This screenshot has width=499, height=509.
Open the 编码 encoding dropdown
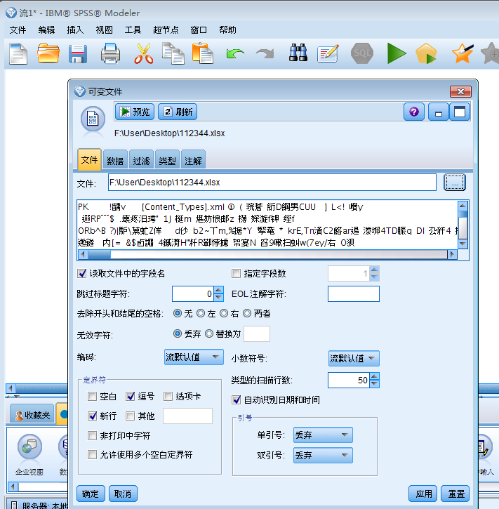tap(194, 357)
